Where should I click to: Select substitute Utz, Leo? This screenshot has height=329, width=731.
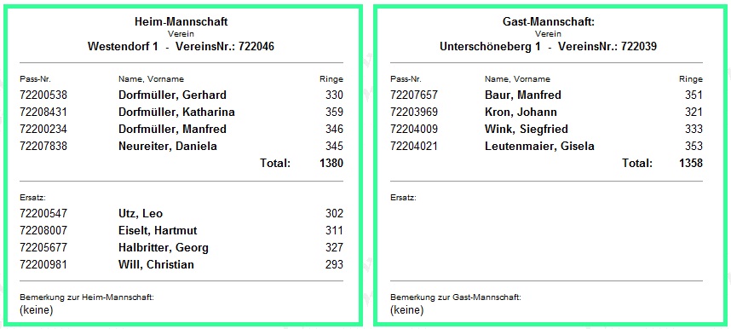pos(141,214)
